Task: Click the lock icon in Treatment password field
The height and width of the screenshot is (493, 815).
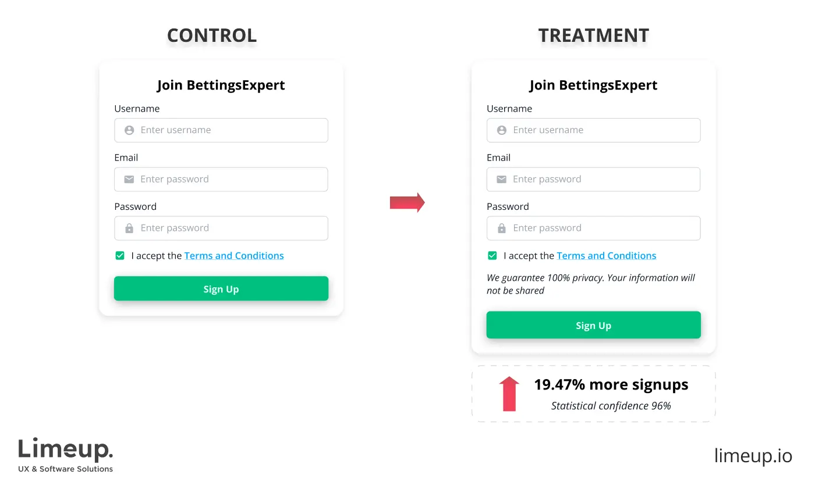Action: pyautogui.click(x=501, y=228)
